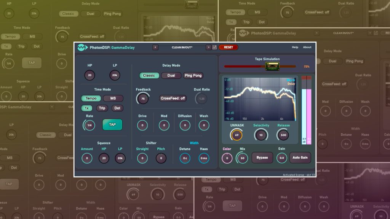
Task: Click the cyan dry-in level meter
Action: tap(304, 110)
